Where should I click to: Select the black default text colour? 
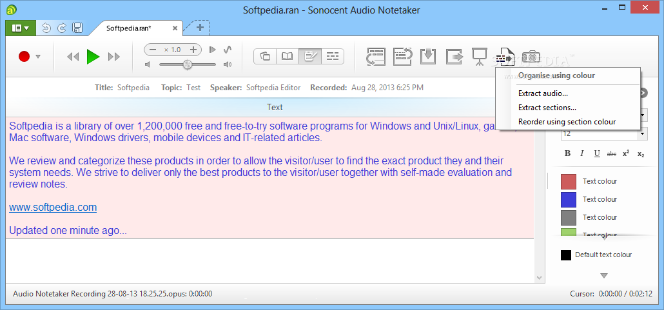click(566, 255)
